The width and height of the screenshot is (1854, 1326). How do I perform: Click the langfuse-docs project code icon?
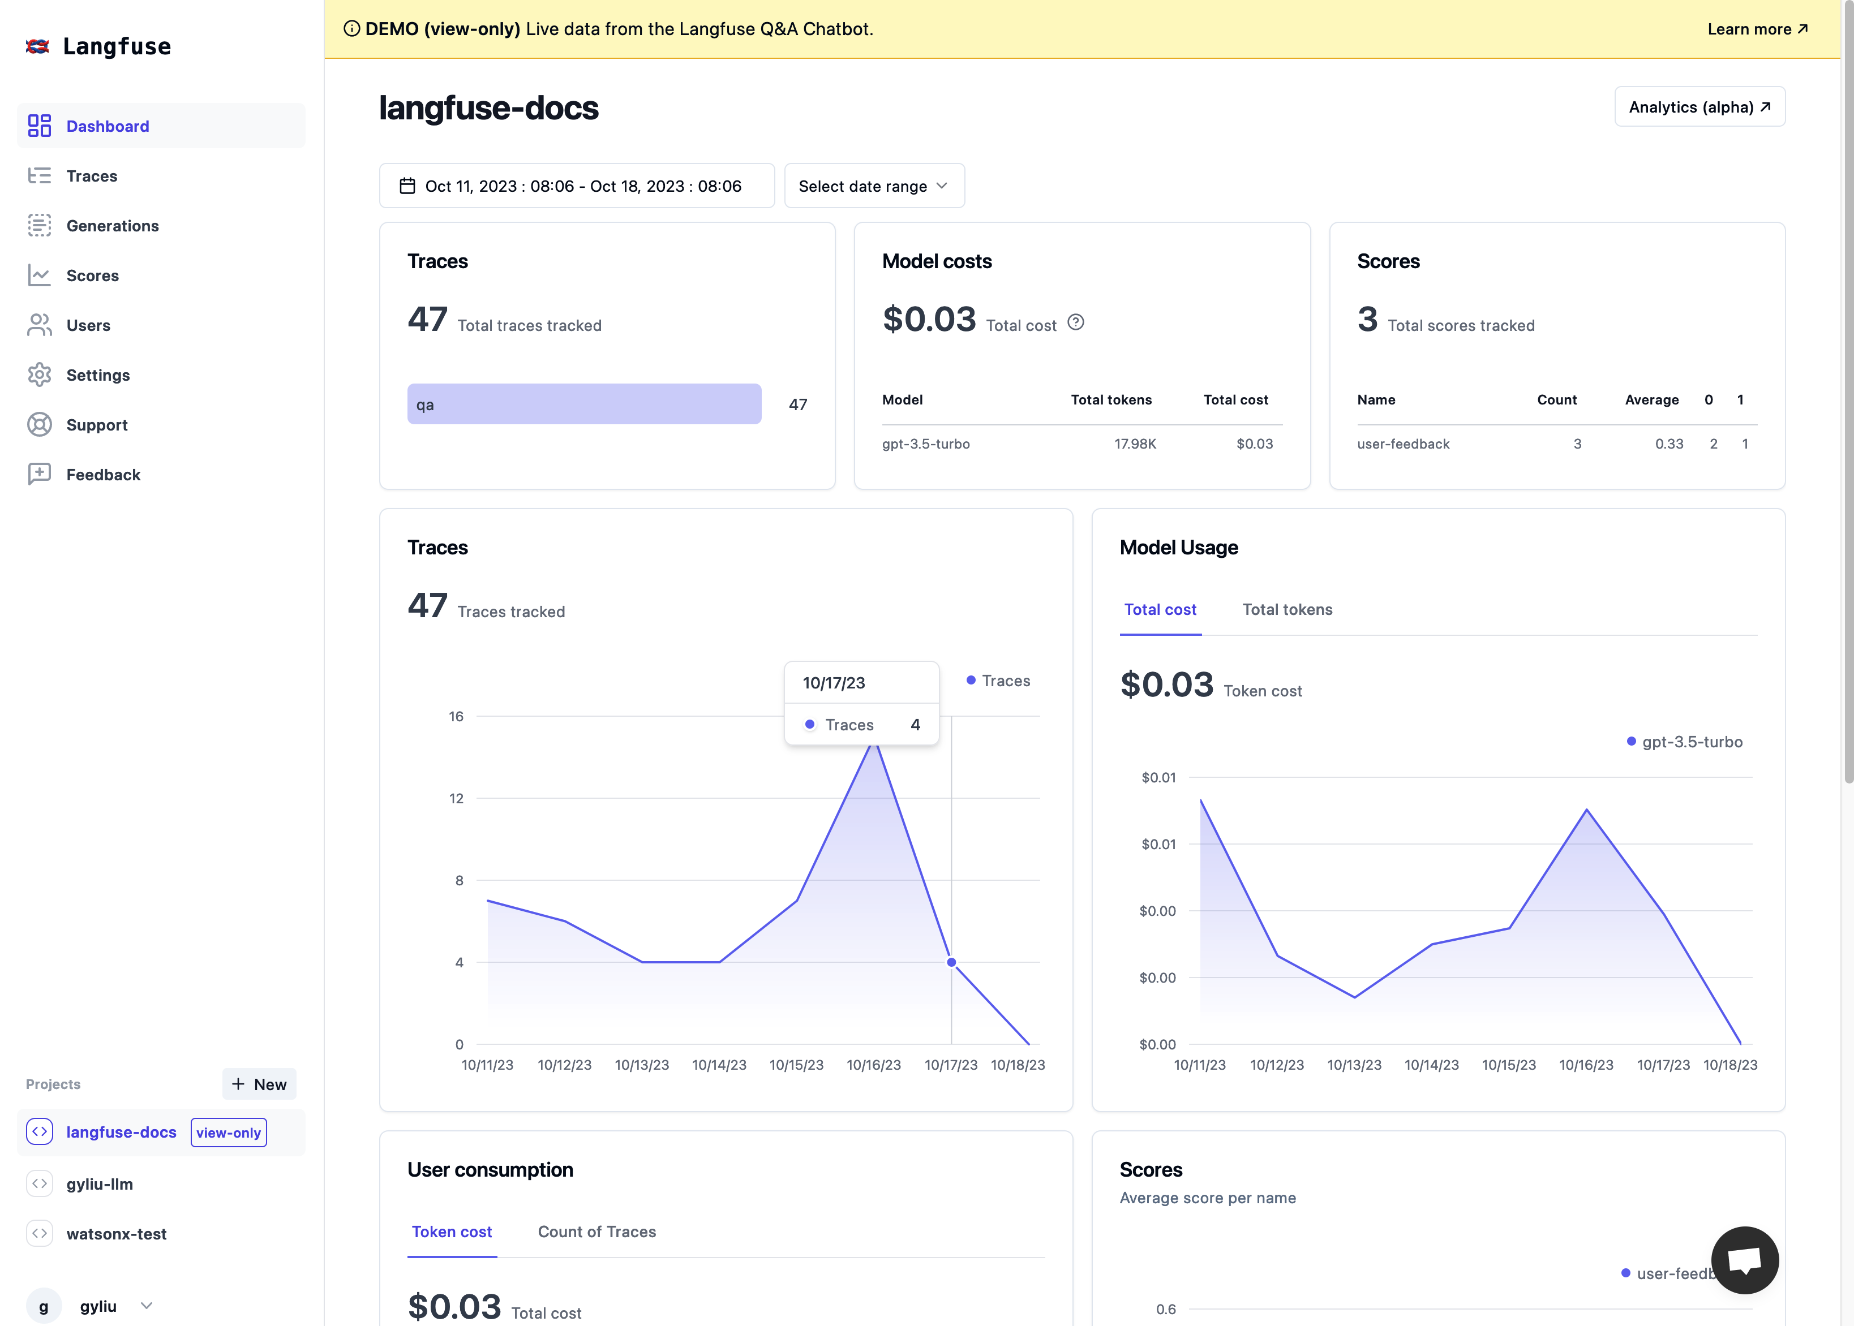tap(39, 1131)
